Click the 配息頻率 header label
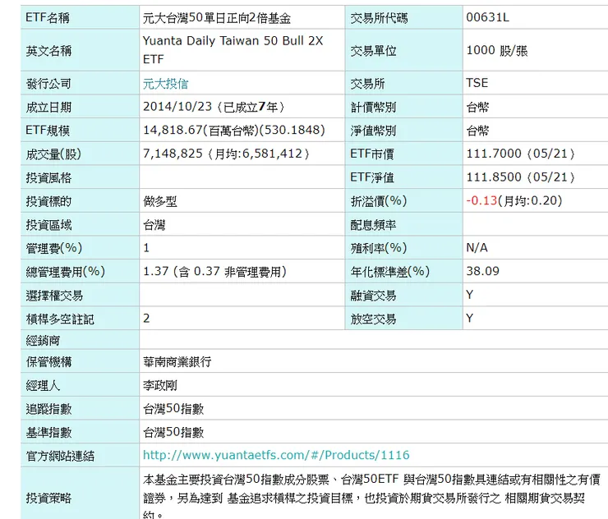The height and width of the screenshot is (519, 608). (373, 225)
